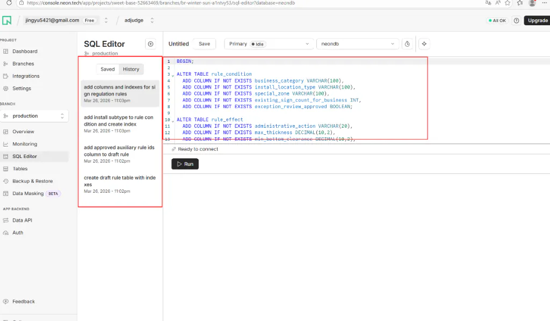Click the adjudge project name
The height and width of the screenshot is (321, 550).
(134, 20)
